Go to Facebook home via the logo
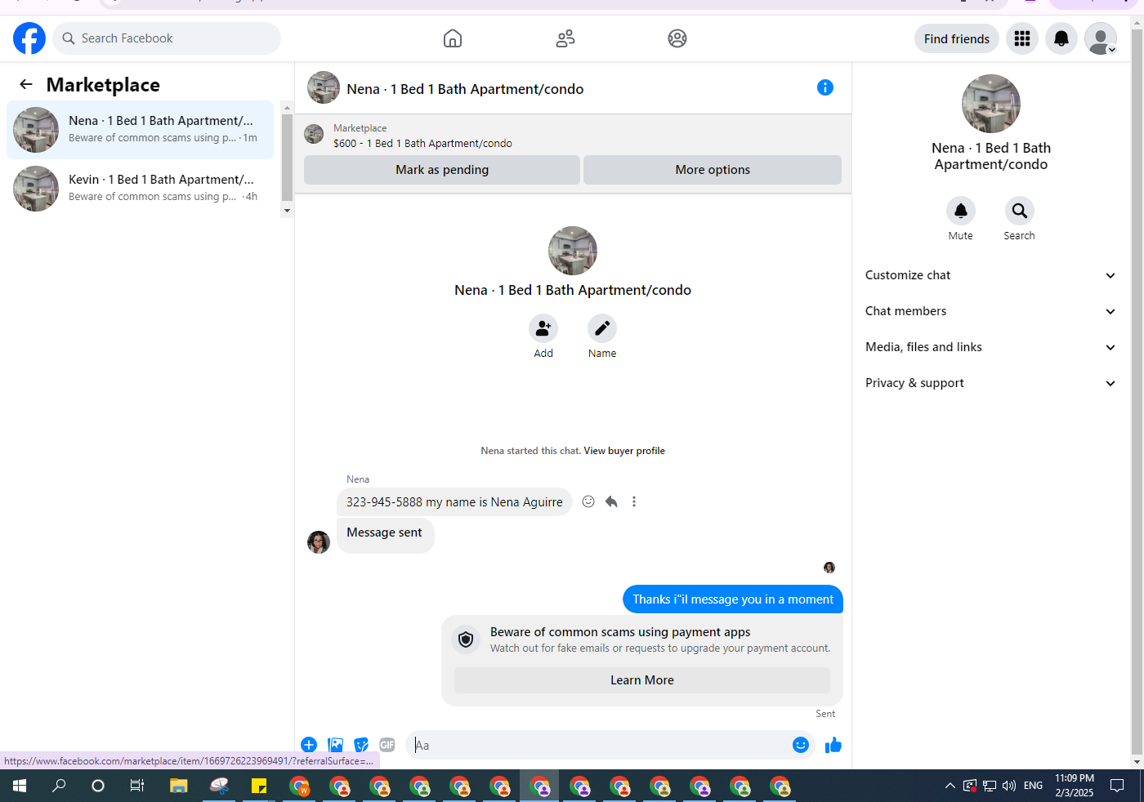 tap(29, 38)
